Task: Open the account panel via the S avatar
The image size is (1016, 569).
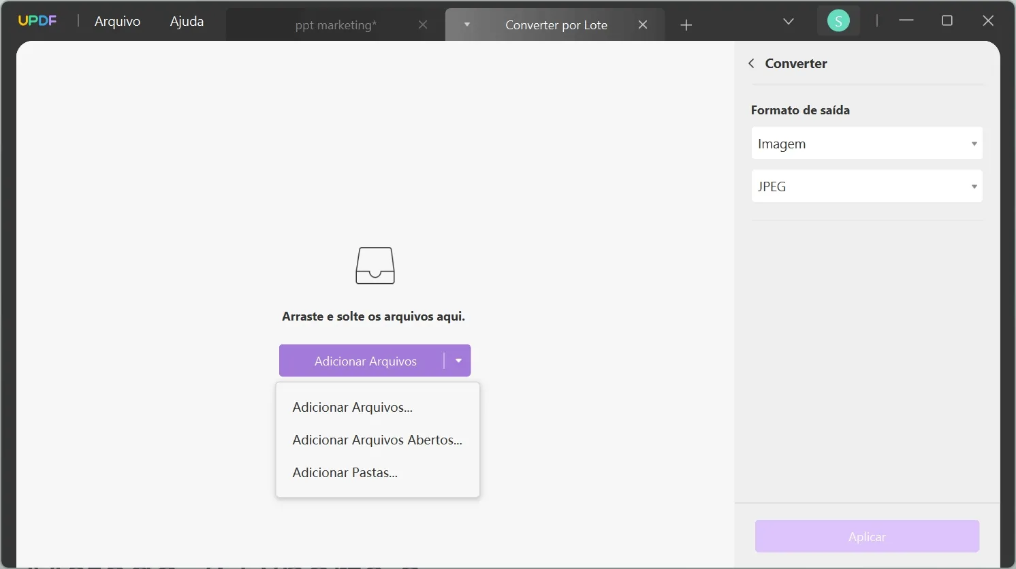Action: pyautogui.click(x=838, y=20)
